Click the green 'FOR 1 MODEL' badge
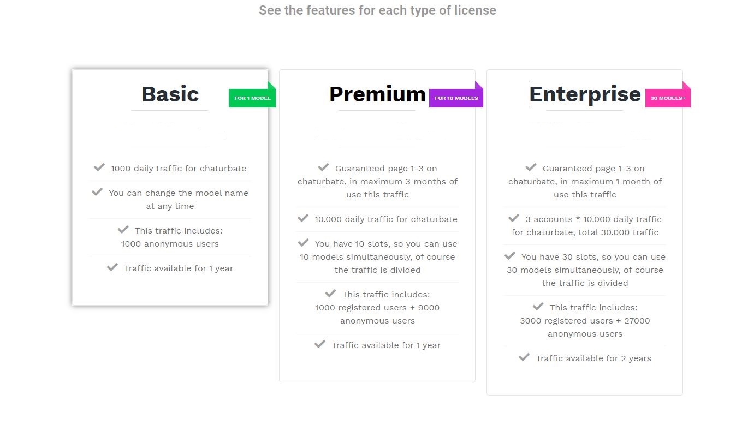The image size is (736, 425). pyautogui.click(x=252, y=98)
